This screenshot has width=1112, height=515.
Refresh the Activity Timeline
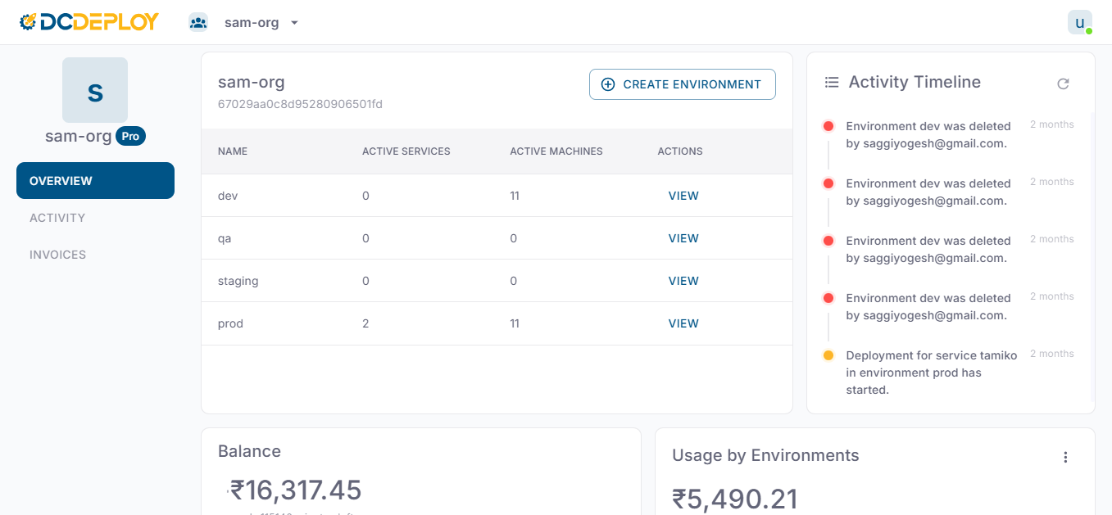1063,84
